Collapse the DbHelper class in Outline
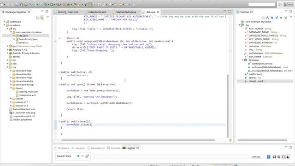This screenshot has width=295, height=166. click(243, 60)
